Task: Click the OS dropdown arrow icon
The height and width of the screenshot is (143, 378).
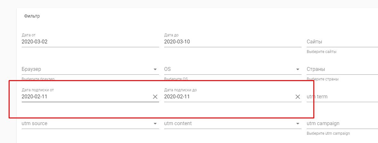Action: (x=297, y=70)
